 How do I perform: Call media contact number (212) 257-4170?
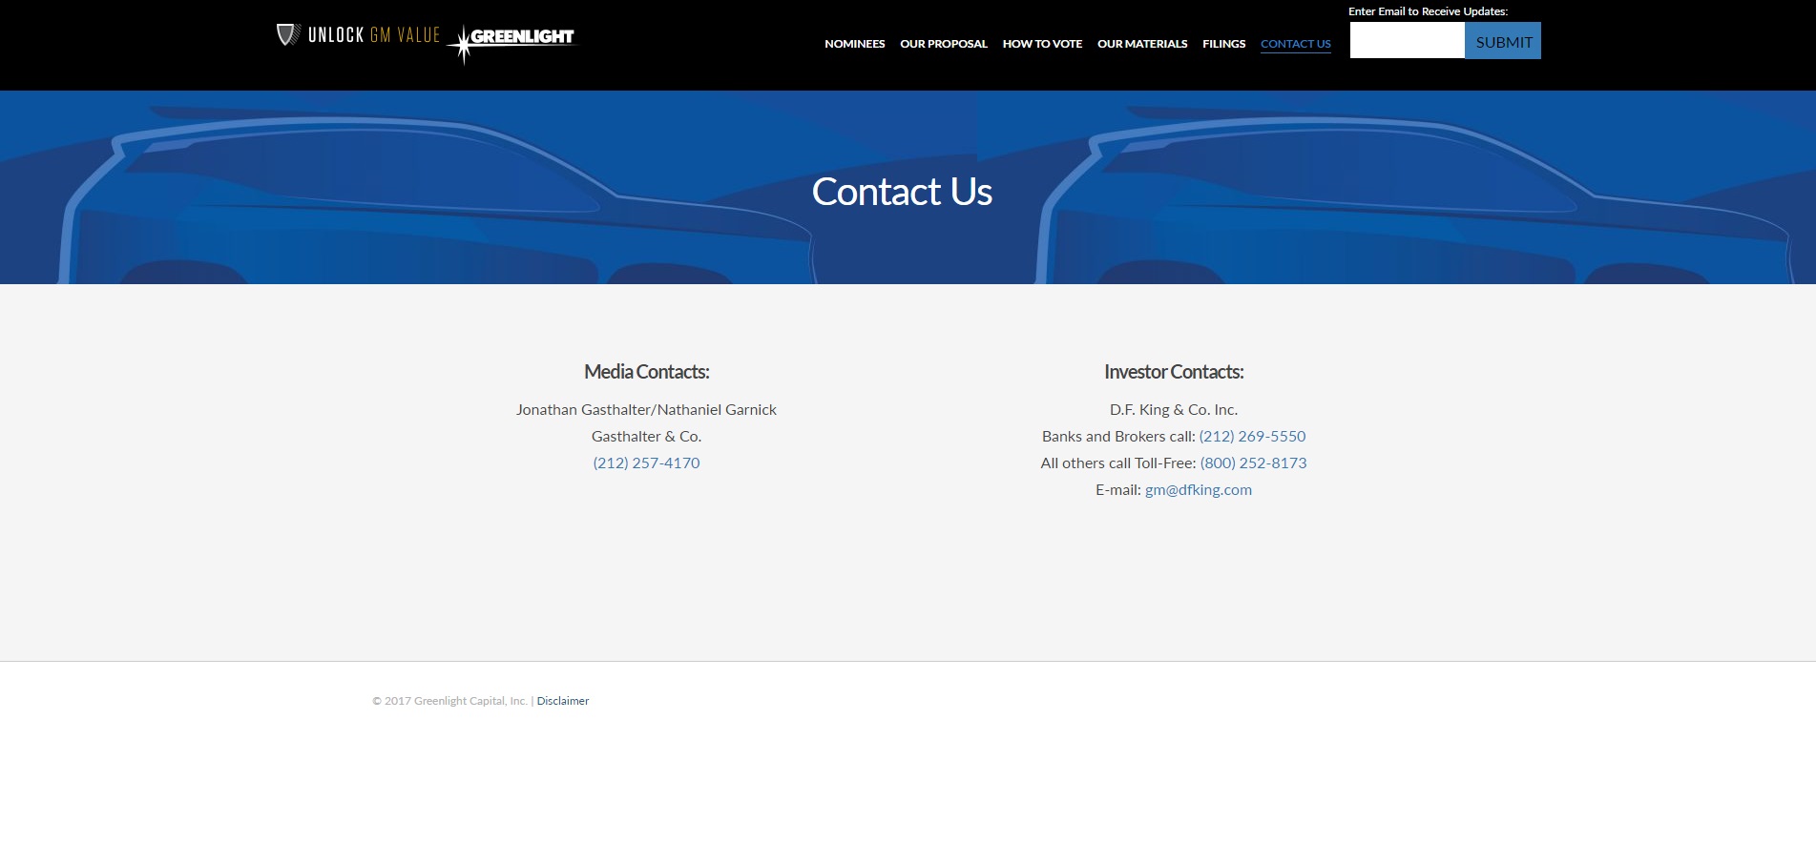click(x=646, y=463)
